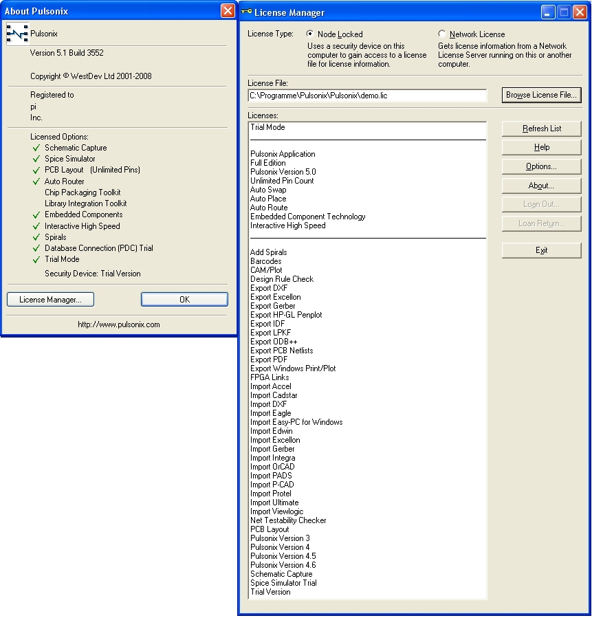The image size is (592, 618).
Task: Select Net Testability Checker entry
Action: point(288,520)
